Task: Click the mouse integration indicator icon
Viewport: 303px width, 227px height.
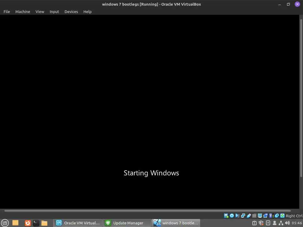Action: [x=277, y=215]
